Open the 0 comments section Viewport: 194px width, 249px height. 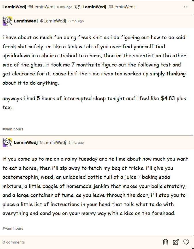14,242
